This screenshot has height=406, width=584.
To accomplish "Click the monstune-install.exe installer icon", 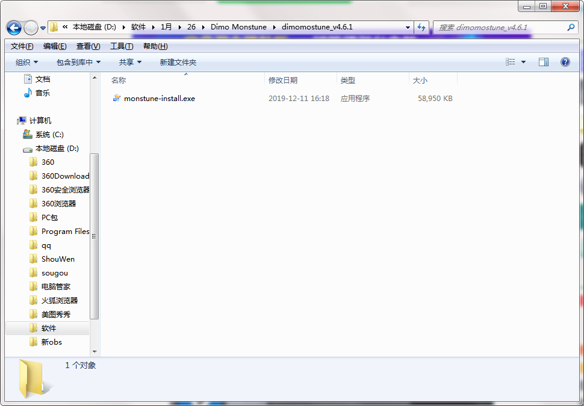I will pyautogui.click(x=117, y=98).
